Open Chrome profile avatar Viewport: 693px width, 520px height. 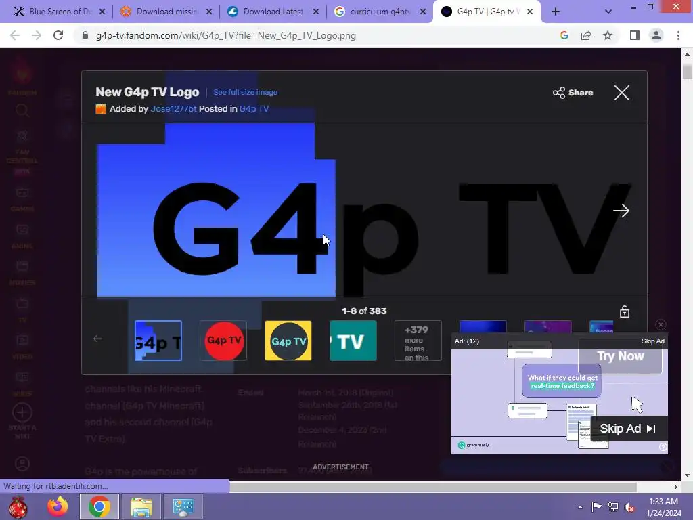(x=656, y=35)
